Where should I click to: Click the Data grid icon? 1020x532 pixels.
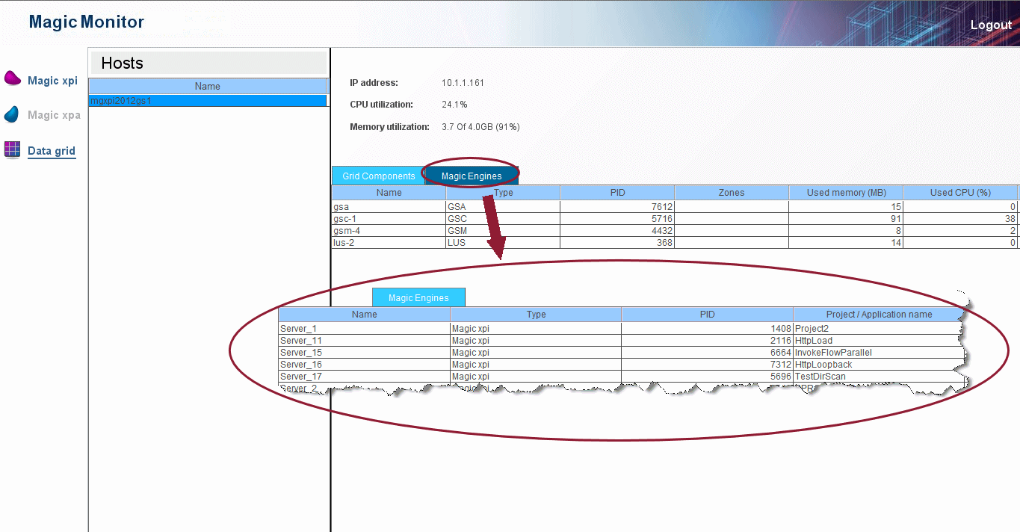(x=12, y=149)
